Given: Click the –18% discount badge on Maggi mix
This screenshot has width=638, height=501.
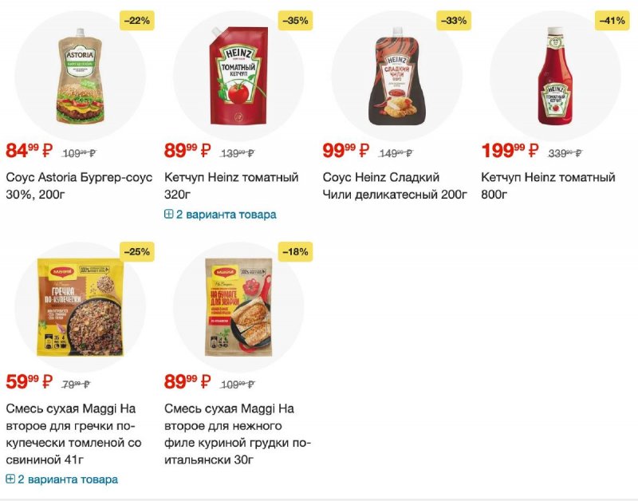Looking at the screenshot, I should point(295,252).
